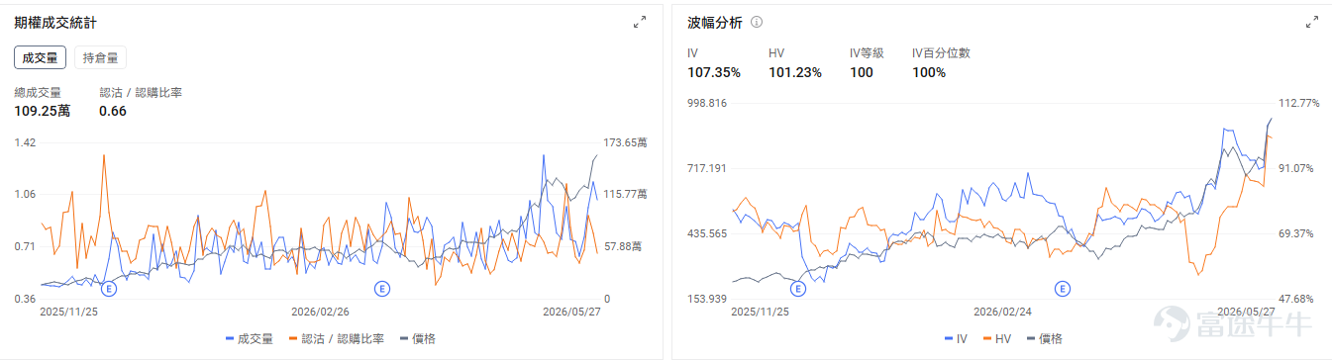The width and height of the screenshot is (1332, 360).
Task: Click the IV等級 value 100
Action: (862, 72)
